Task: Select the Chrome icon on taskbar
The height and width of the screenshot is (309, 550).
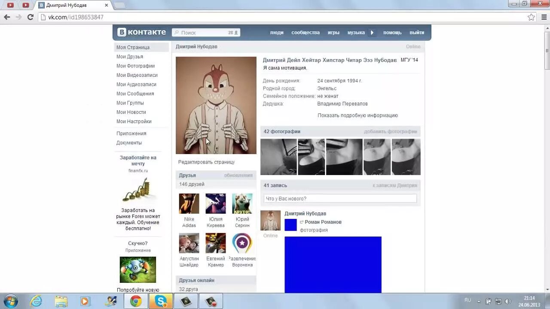Action: pos(136,301)
